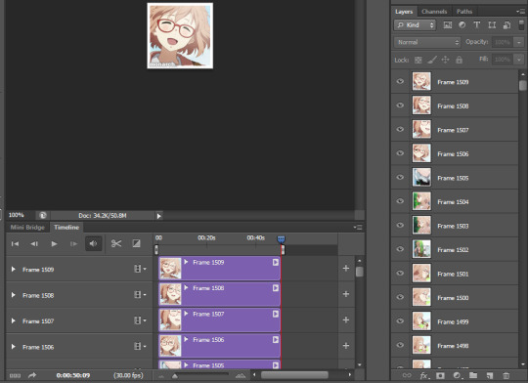The width and height of the screenshot is (528, 383).
Task: Switch to the Paths tab
Action: [464, 12]
